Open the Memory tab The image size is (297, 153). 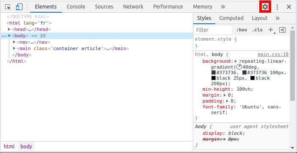tap(203, 7)
